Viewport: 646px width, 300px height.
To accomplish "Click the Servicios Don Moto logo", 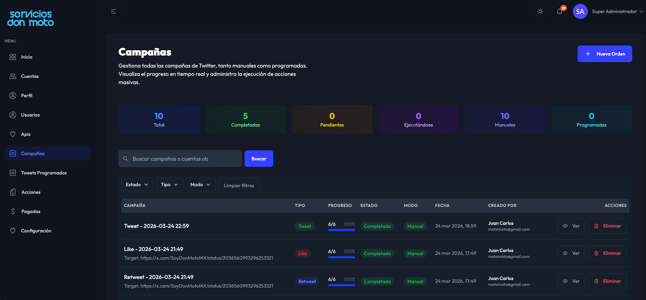I will [31, 19].
